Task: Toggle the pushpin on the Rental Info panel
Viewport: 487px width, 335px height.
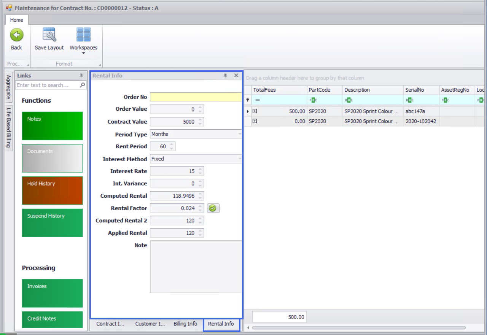Action: pyautogui.click(x=225, y=76)
